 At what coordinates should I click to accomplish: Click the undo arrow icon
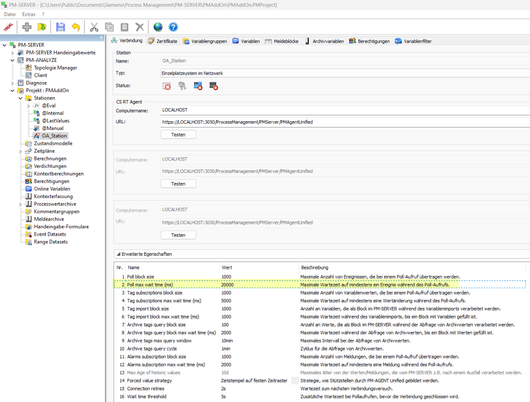(x=76, y=27)
